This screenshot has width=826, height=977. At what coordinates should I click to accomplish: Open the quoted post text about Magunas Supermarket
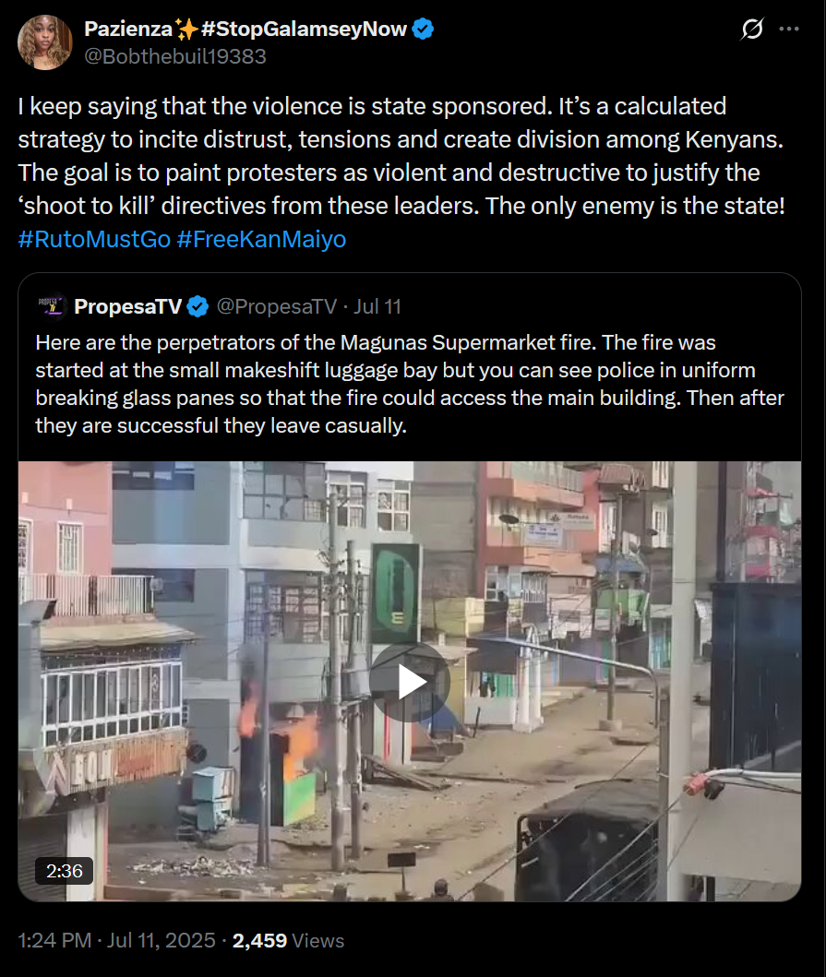pos(410,384)
